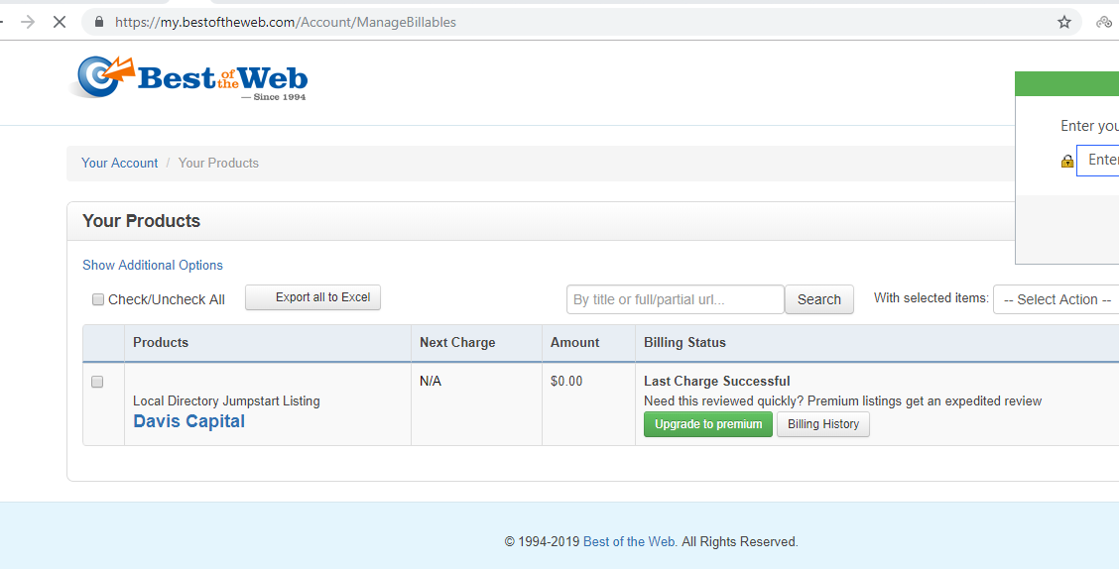
Task: Click the browser extension icon beside the star
Action: [x=1105, y=22]
